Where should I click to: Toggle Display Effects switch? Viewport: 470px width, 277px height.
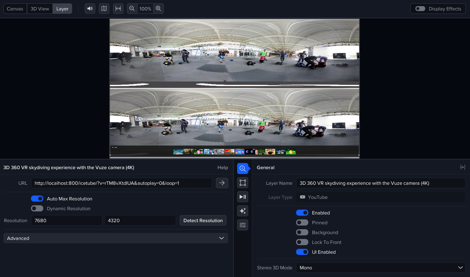pyautogui.click(x=420, y=9)
